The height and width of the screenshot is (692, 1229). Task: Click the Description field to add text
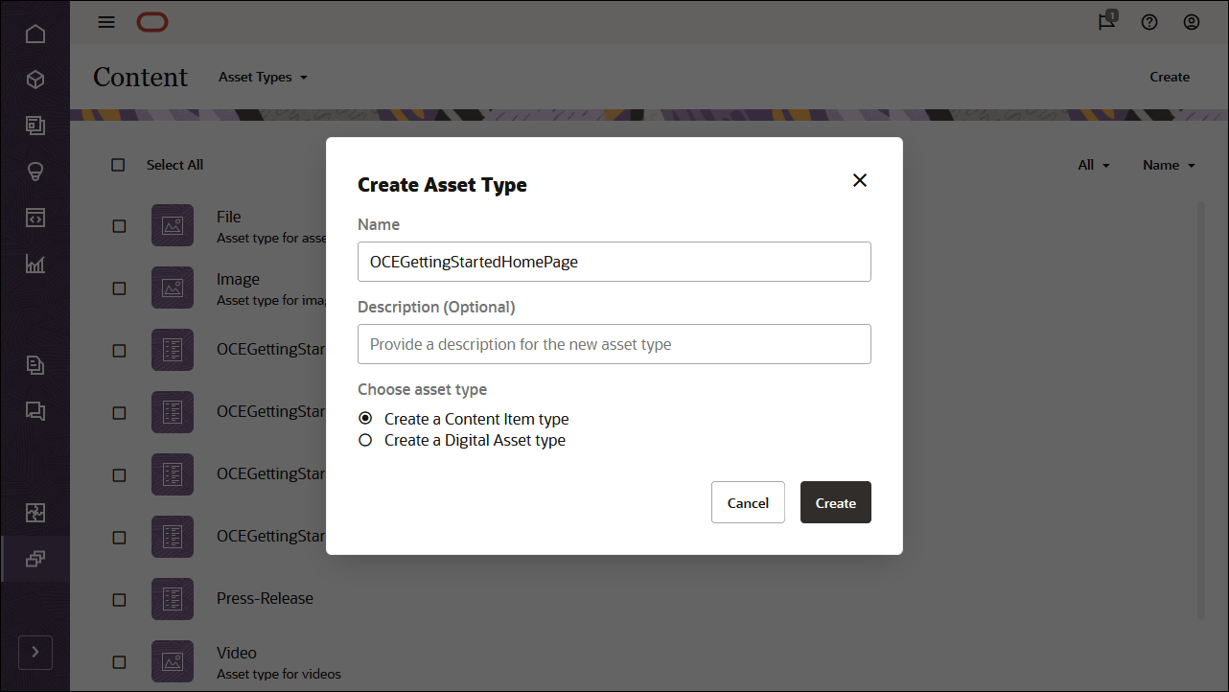[x=614, y=343]
